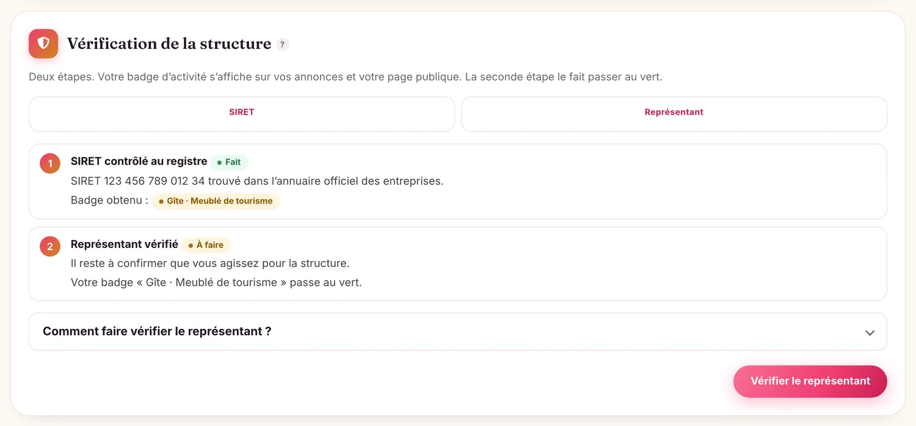Click the "Vérifier le représentant" button
The image size is (916, 426).
pos(810,382)
